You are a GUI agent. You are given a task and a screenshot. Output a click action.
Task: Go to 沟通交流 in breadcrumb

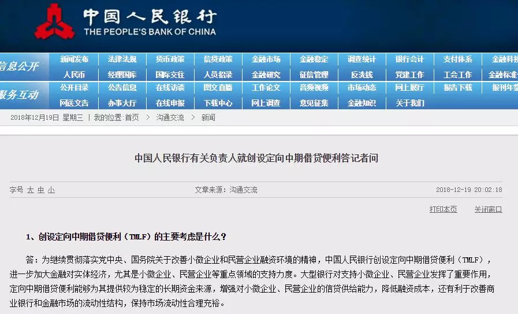[x=170, y=117]
